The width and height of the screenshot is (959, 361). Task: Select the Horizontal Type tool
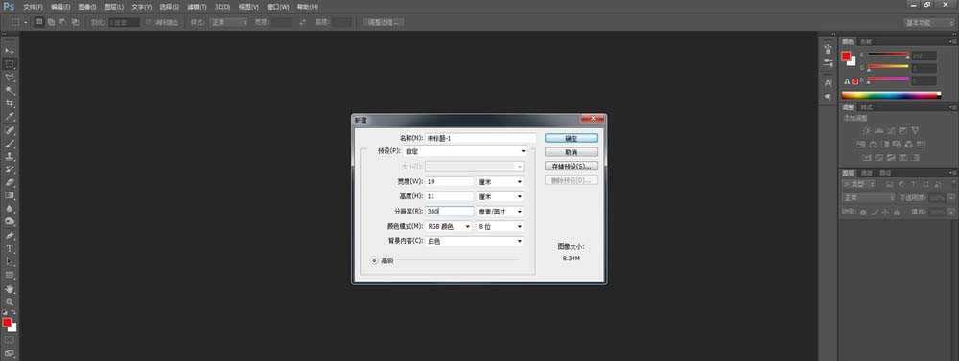click(x=10, y=249)
